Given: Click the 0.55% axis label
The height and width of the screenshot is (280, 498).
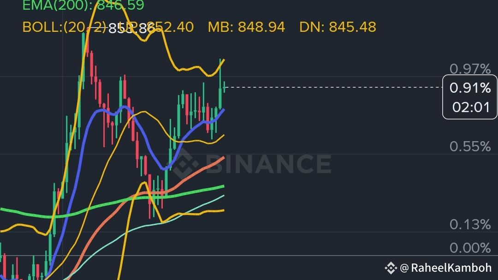Looking at the screenshot, I should pos(470,147).
